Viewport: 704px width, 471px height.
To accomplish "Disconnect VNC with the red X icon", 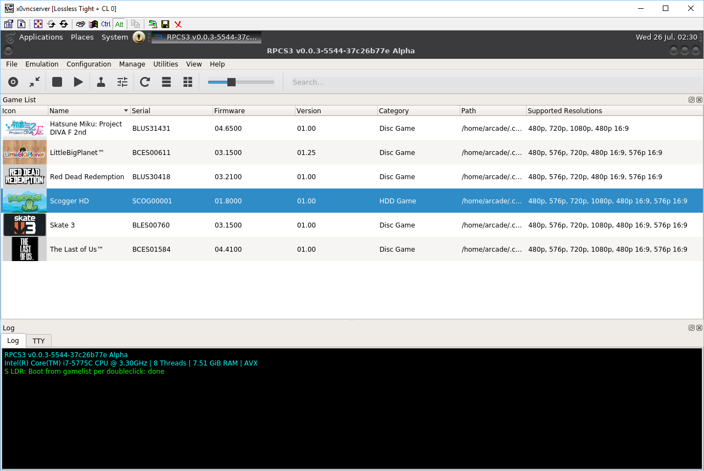I will tap(178, 24).
